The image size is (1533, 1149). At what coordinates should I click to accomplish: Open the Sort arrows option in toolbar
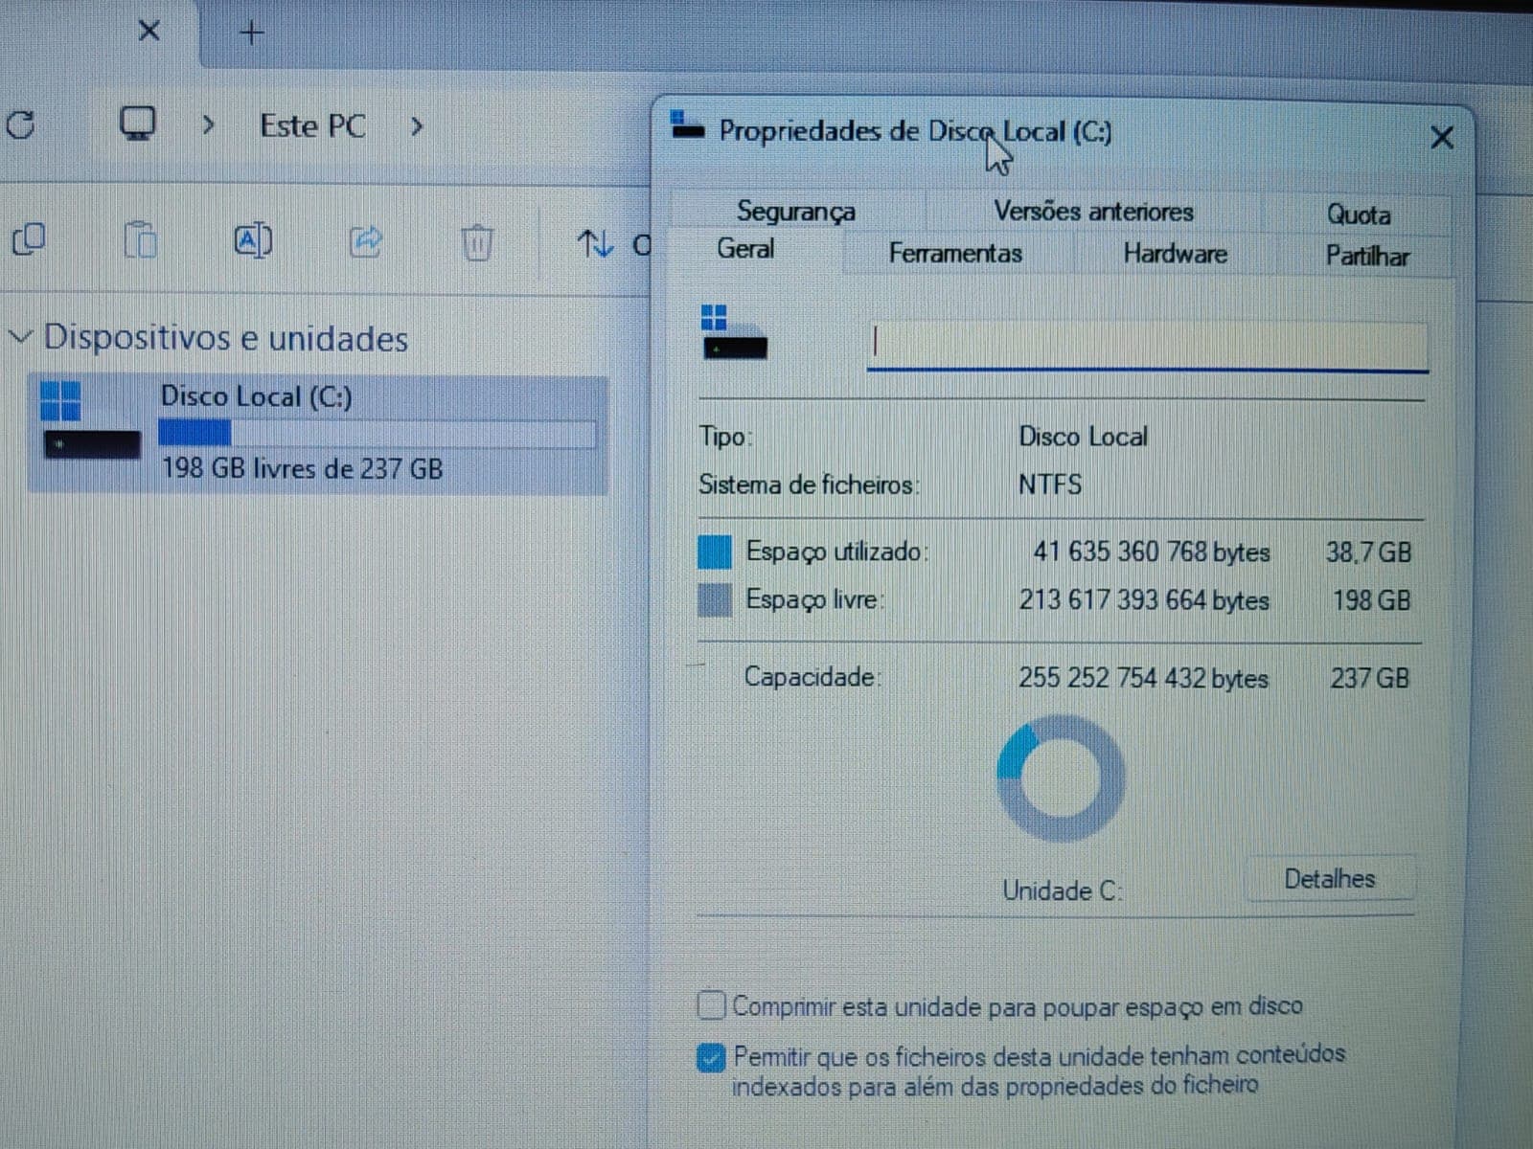(x=595, y=243)
